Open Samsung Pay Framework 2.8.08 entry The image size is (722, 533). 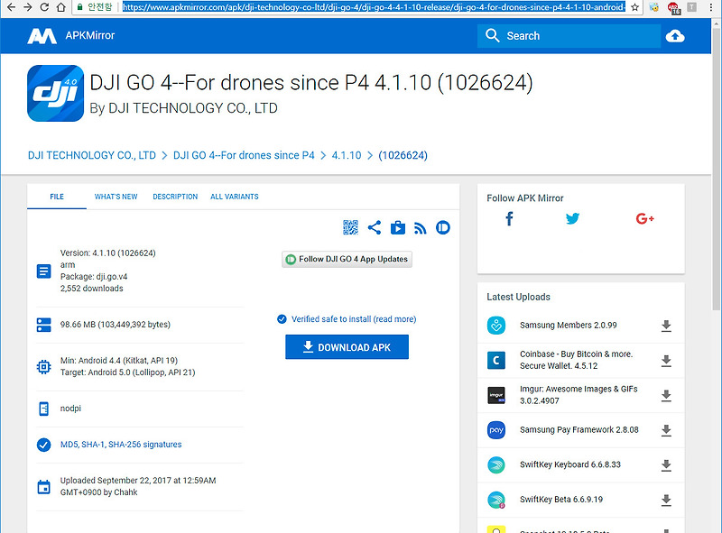click(579, 430)
